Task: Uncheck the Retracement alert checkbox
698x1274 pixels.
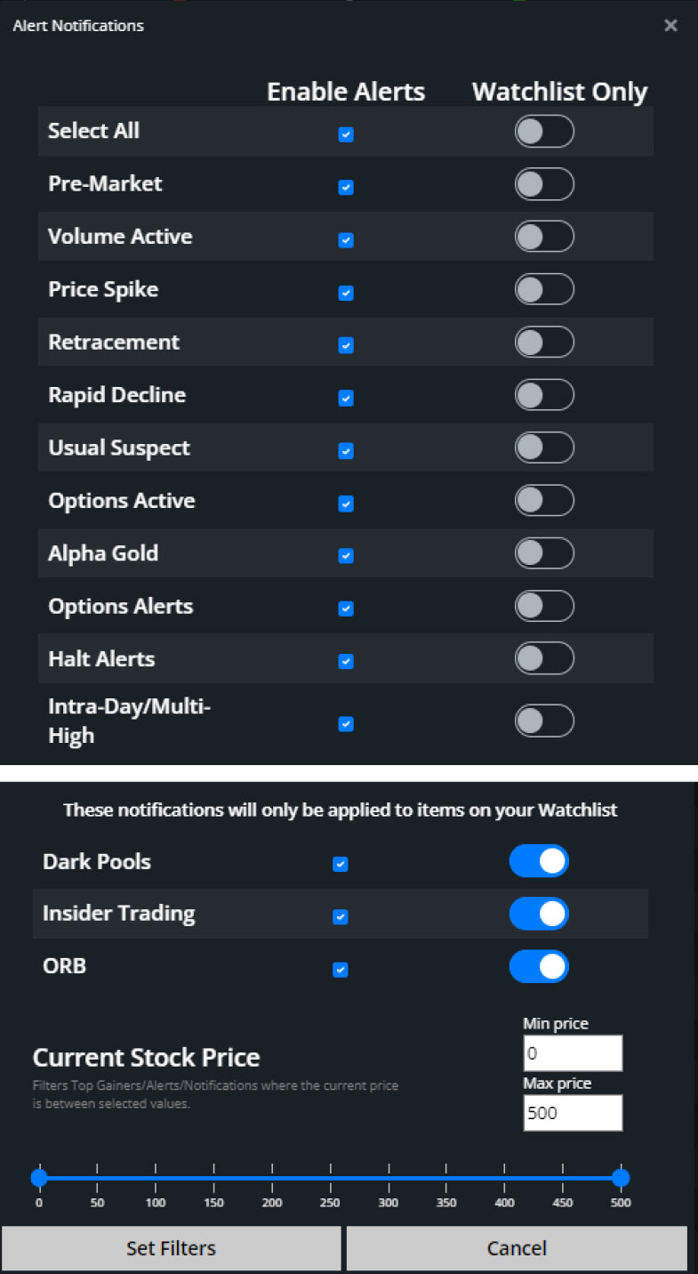Action: click(346, 345)
